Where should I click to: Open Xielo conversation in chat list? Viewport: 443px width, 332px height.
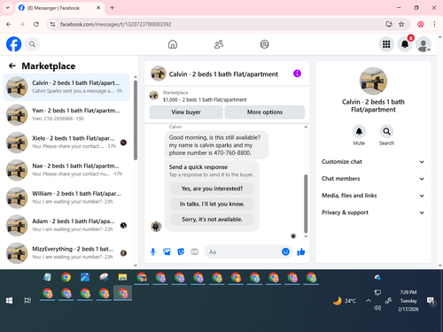[x=66, y=143]
